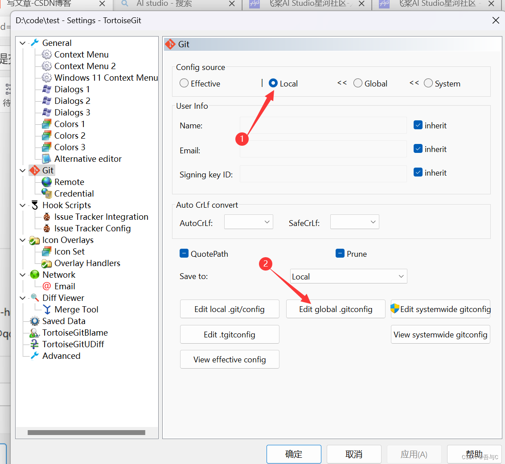The image size is (505, 464).
Task: Click View systemwide gitconfig button
Action: click(x=440, y=335)
